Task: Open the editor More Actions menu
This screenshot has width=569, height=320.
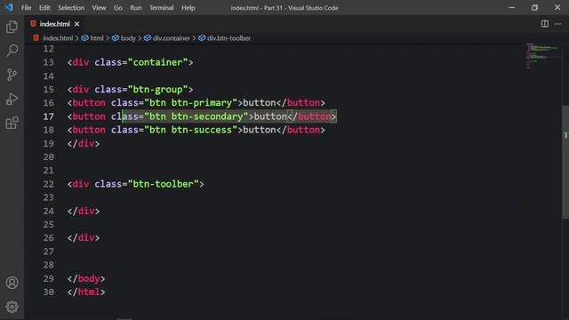Action: (557, 24)
